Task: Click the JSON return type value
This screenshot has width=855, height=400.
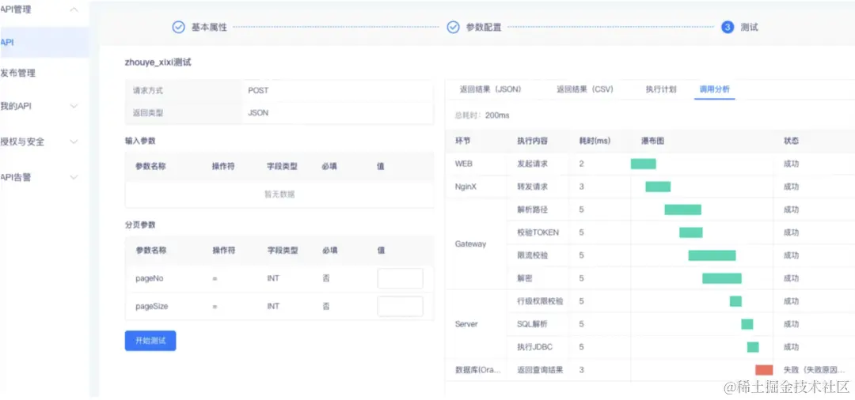Action: pos(258,113)
